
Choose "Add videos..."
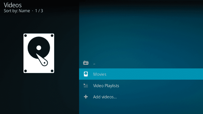[105, 97]
